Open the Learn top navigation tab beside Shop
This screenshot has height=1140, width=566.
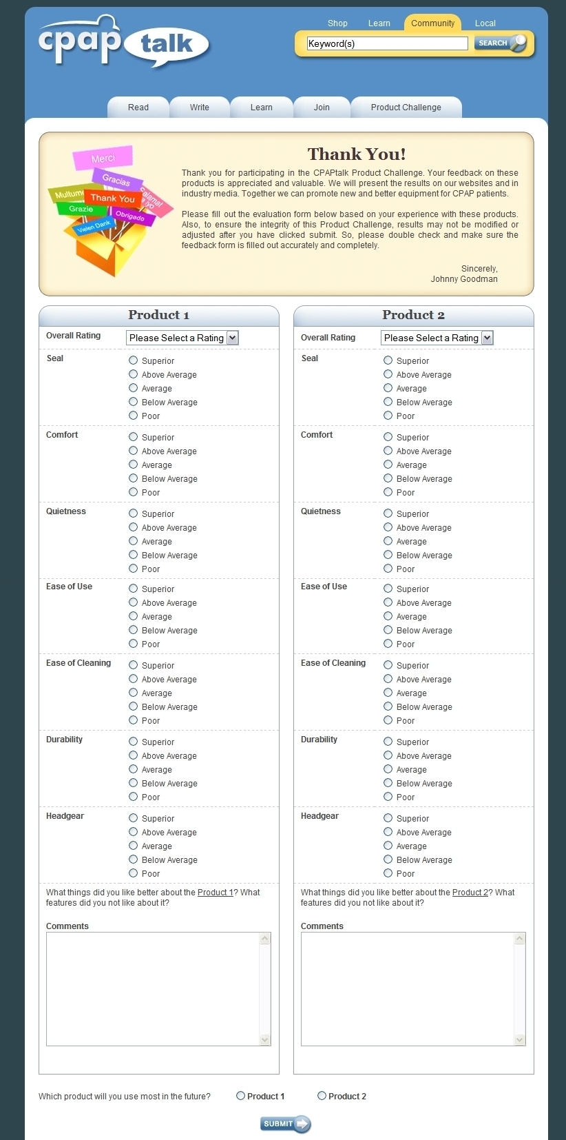[x=379, y=23]
